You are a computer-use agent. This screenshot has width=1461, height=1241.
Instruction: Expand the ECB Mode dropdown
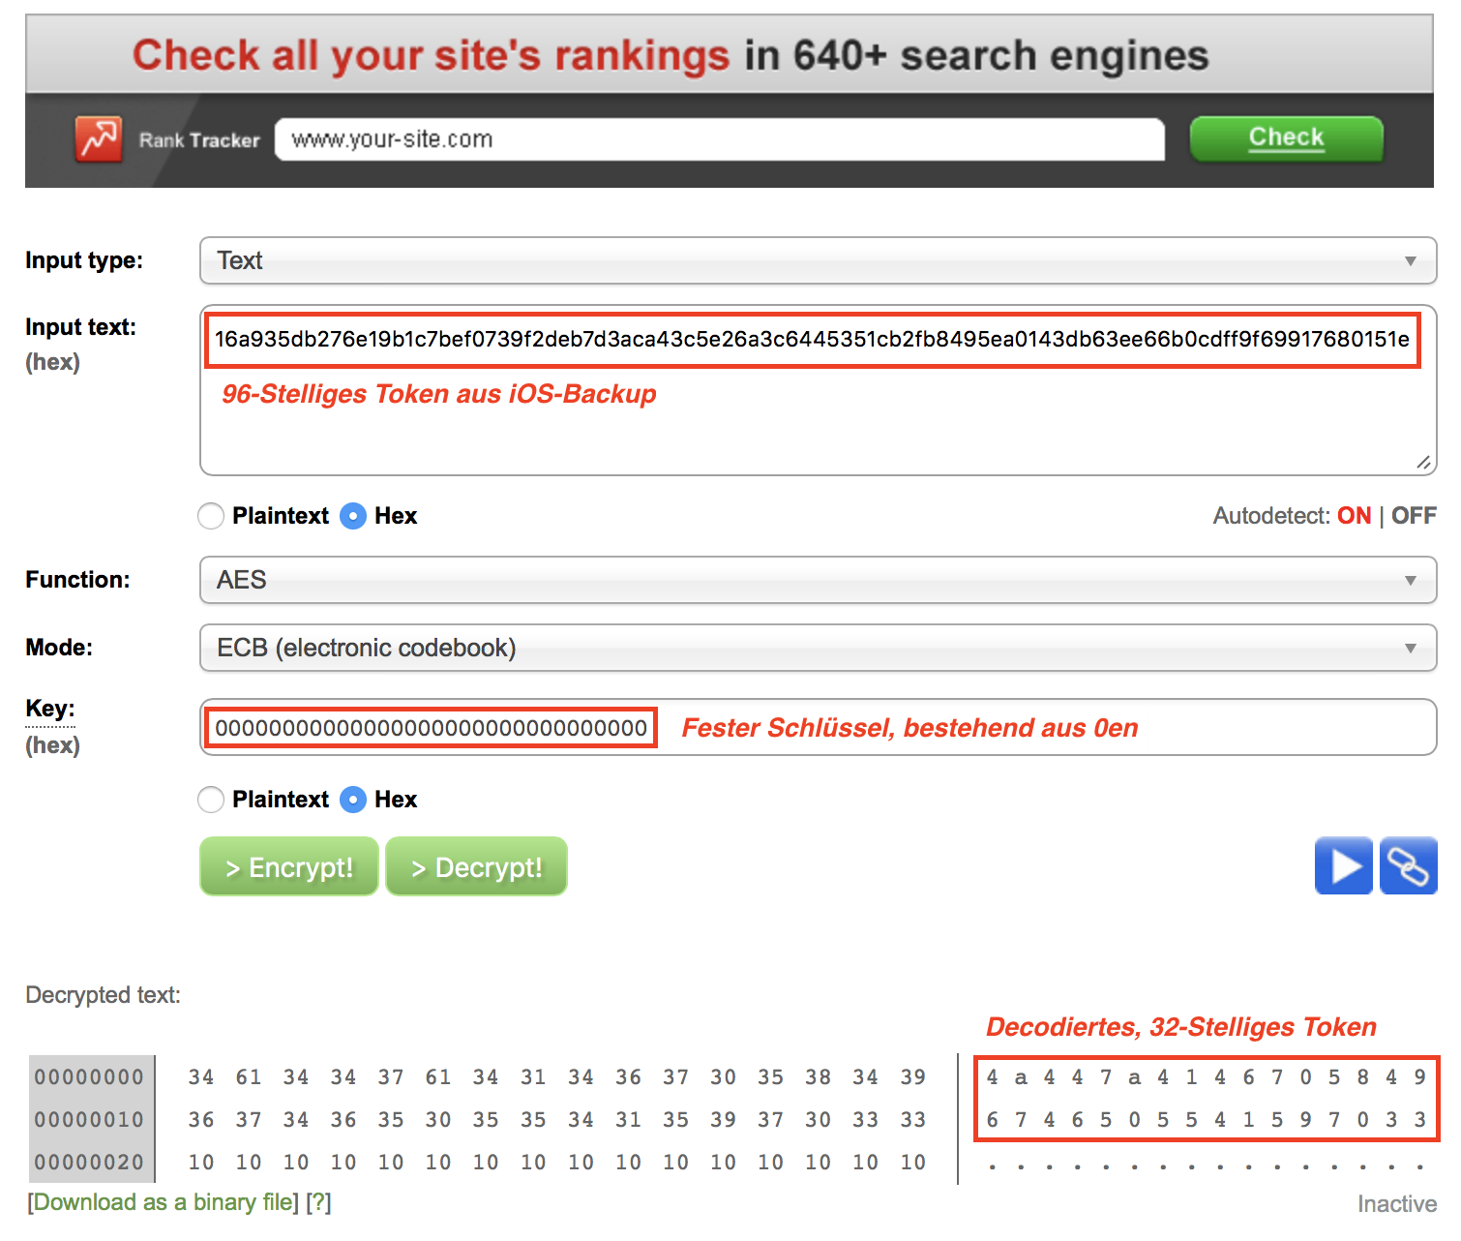pos(818,648)
